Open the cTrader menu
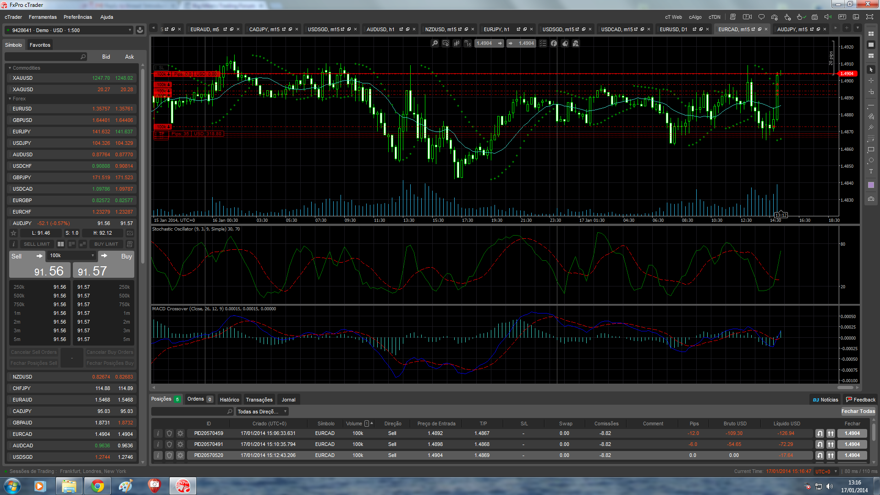Image resolution: width=880 pixels, height=495 pixels. point(13,17)
